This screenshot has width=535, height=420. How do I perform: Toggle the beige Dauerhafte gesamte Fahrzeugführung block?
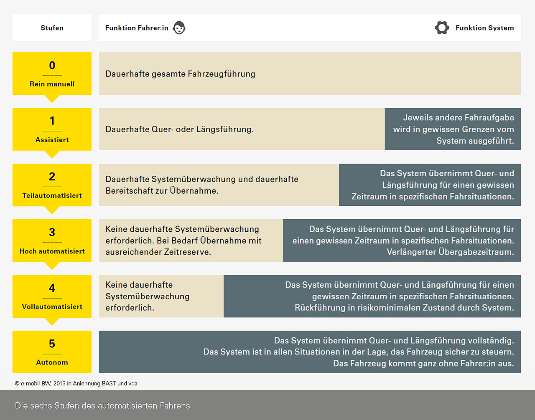[x=309, y=73]
